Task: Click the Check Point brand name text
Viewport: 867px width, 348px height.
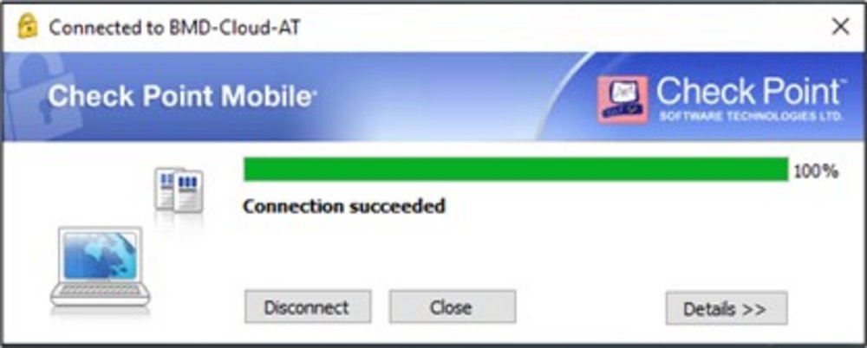Action: (750, 92)
